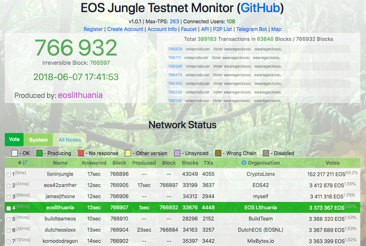Click the EOS Lithuania organisation cell
Screen dimensions: 366x246
point(261,207)
